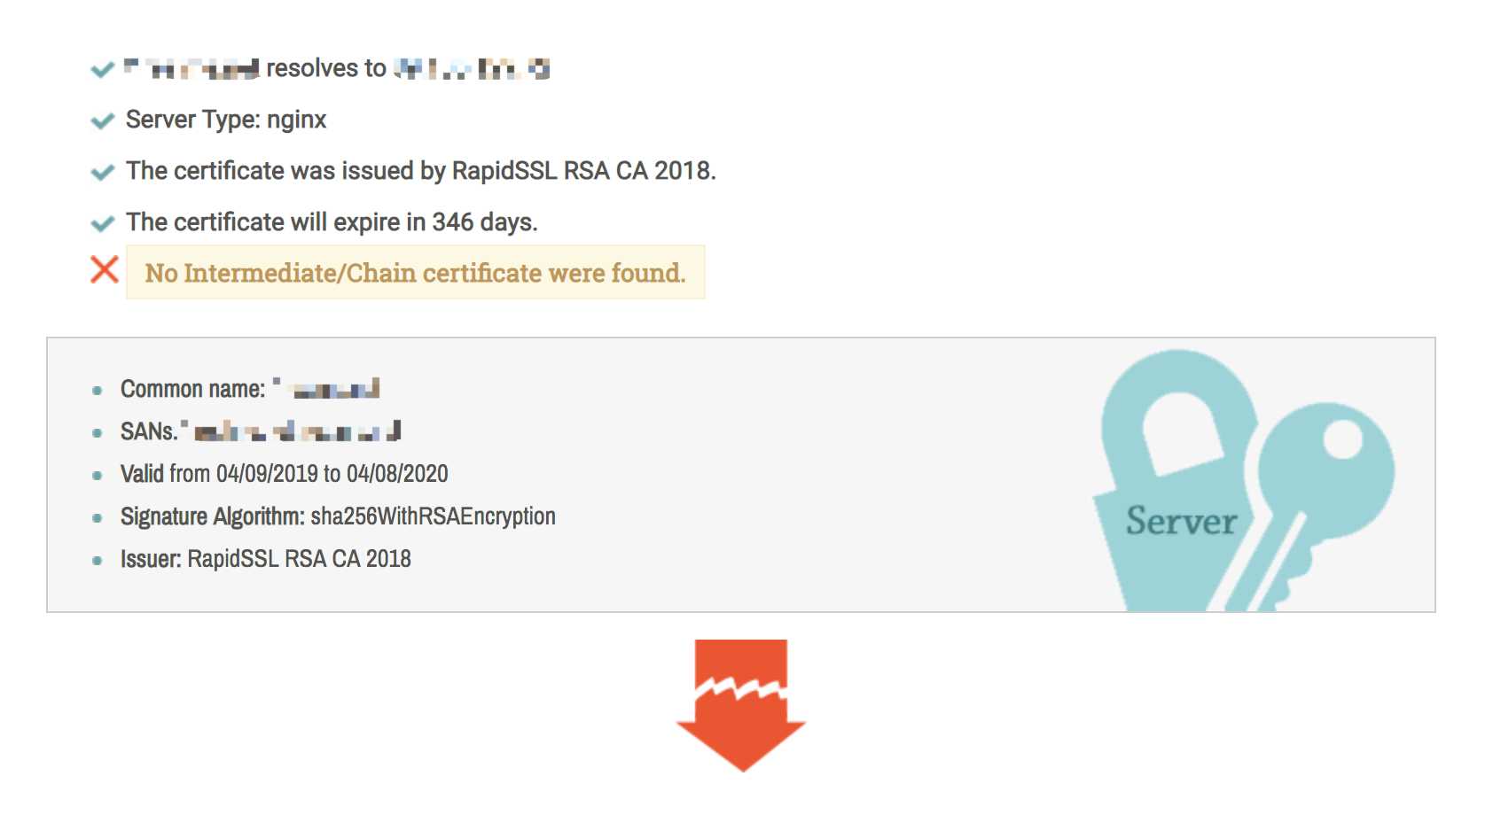This screenshot has width=1493, height=815.
Task: Click the blurred Common name value
Action: 326,388
